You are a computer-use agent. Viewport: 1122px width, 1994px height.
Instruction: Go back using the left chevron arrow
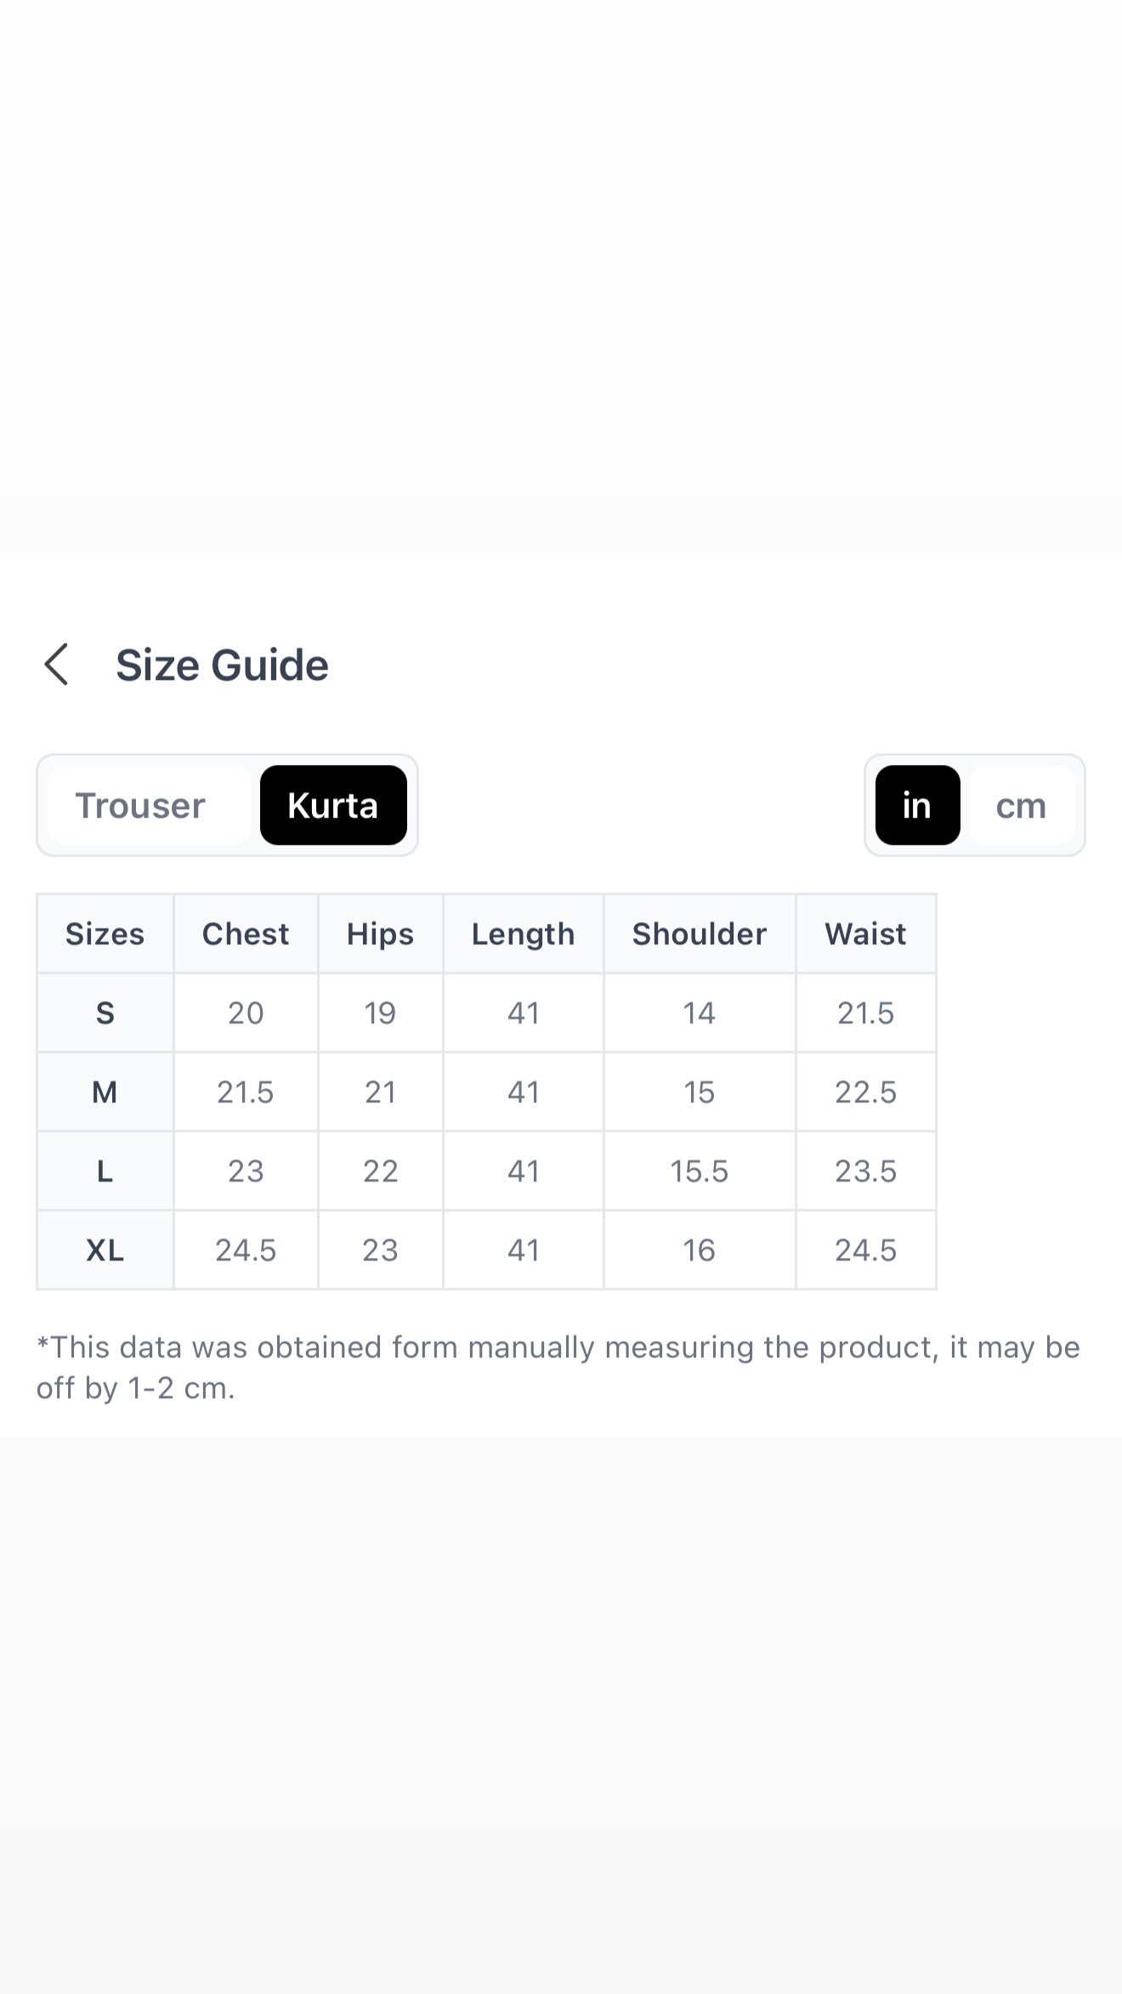pos(56,665)
